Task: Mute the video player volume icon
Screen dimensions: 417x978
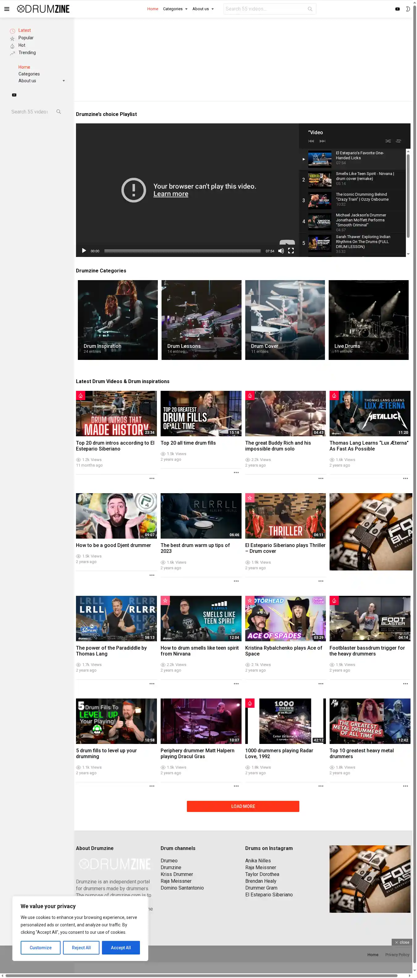Action: pyautogui.click(x=281, y=251)
